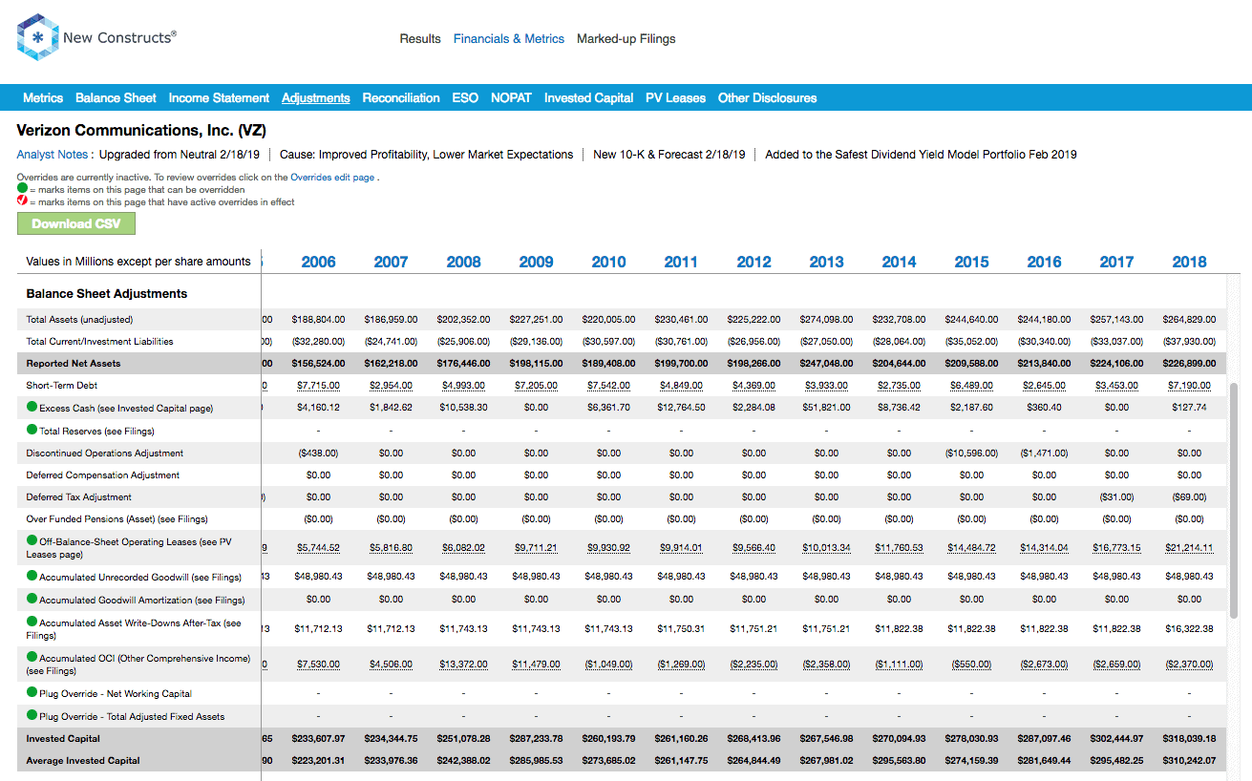Click the 2010 column header

pyautogui.click(x=608, y=262)
